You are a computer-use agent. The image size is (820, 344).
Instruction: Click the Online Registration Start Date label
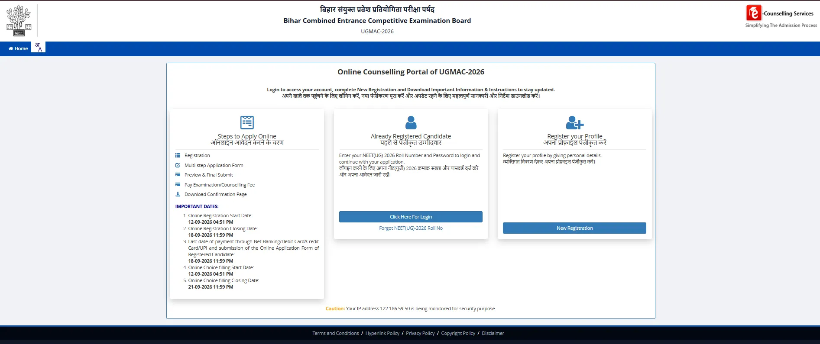220,215
